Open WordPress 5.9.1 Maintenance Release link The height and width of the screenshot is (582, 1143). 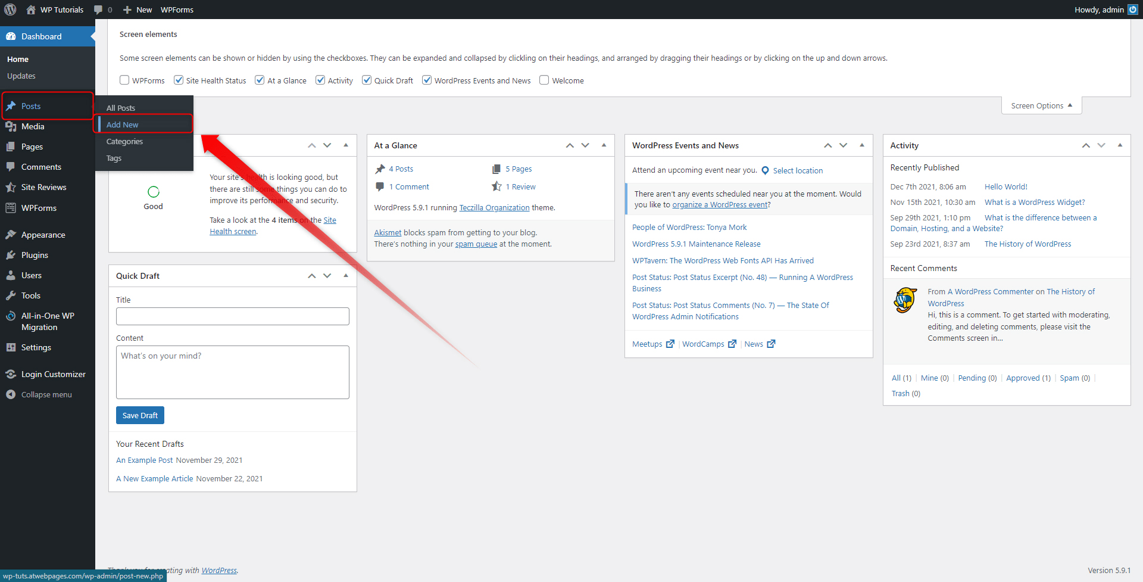tap(697, 244)
